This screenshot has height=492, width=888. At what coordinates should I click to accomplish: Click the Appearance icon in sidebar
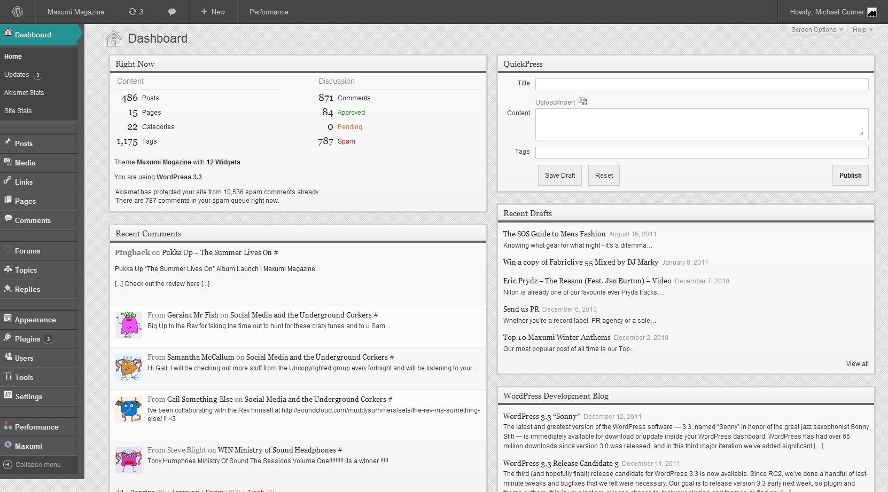[x=7, y=319]
